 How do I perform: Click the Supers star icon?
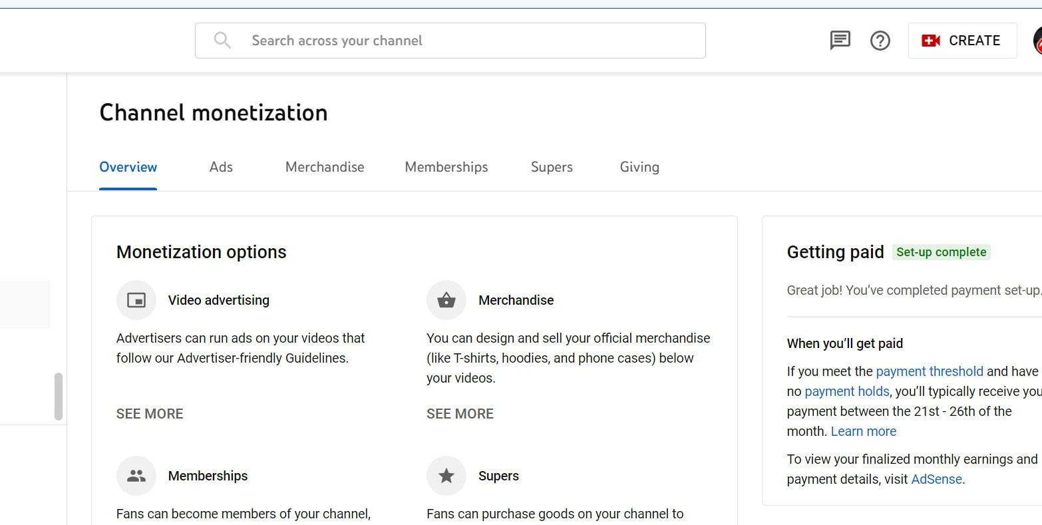point(446,476)
